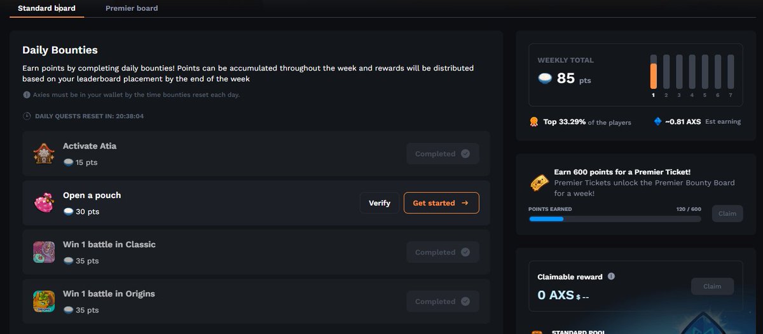Click the ~0.81 AXS Est earning text

click(703, 121)
